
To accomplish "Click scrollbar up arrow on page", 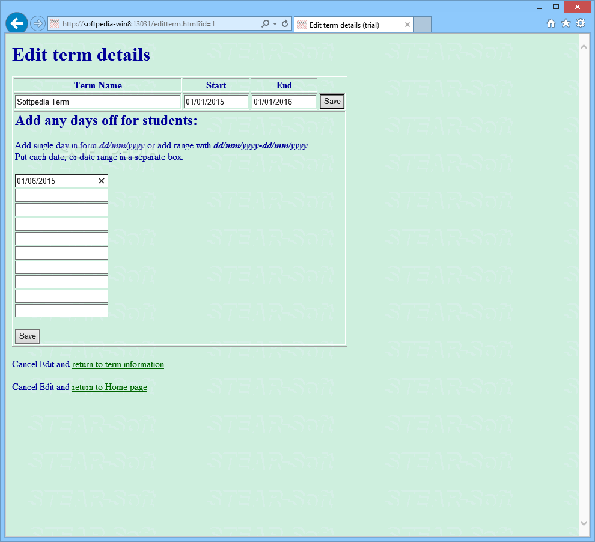I will pyautogui.click(x=584, y=47).
